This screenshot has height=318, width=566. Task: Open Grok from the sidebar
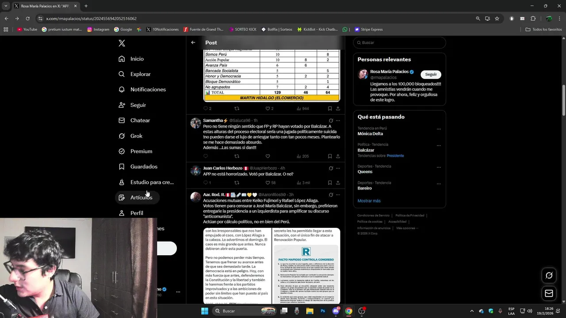130,136
